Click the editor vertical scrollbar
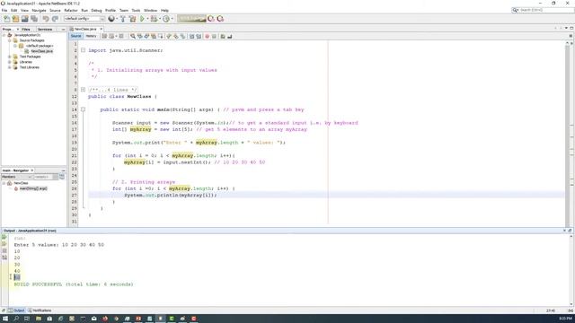Image resolution: width=575 pixels, height=323 pixels. point(567,134)
